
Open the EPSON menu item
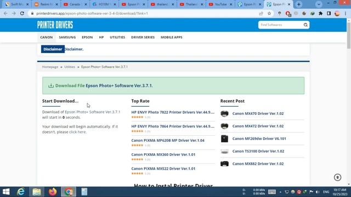87,37
